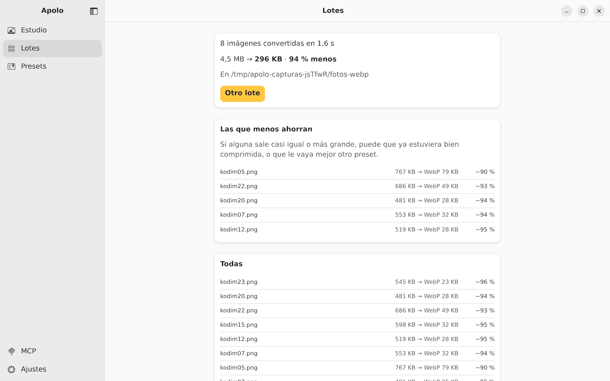
Task: Click the Otro lote button
Action: 243,93
